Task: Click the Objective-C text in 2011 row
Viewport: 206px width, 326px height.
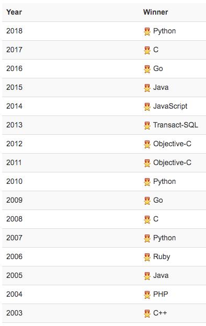Action: pos(172,162)
